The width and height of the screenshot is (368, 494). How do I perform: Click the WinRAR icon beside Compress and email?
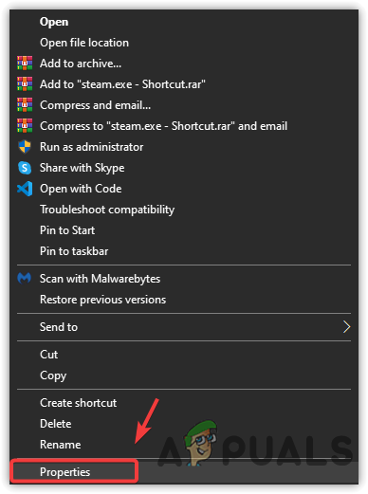[25, 105]
